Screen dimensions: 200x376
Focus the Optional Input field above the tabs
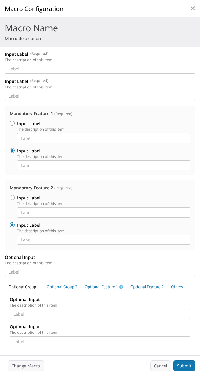coord(100,272)
